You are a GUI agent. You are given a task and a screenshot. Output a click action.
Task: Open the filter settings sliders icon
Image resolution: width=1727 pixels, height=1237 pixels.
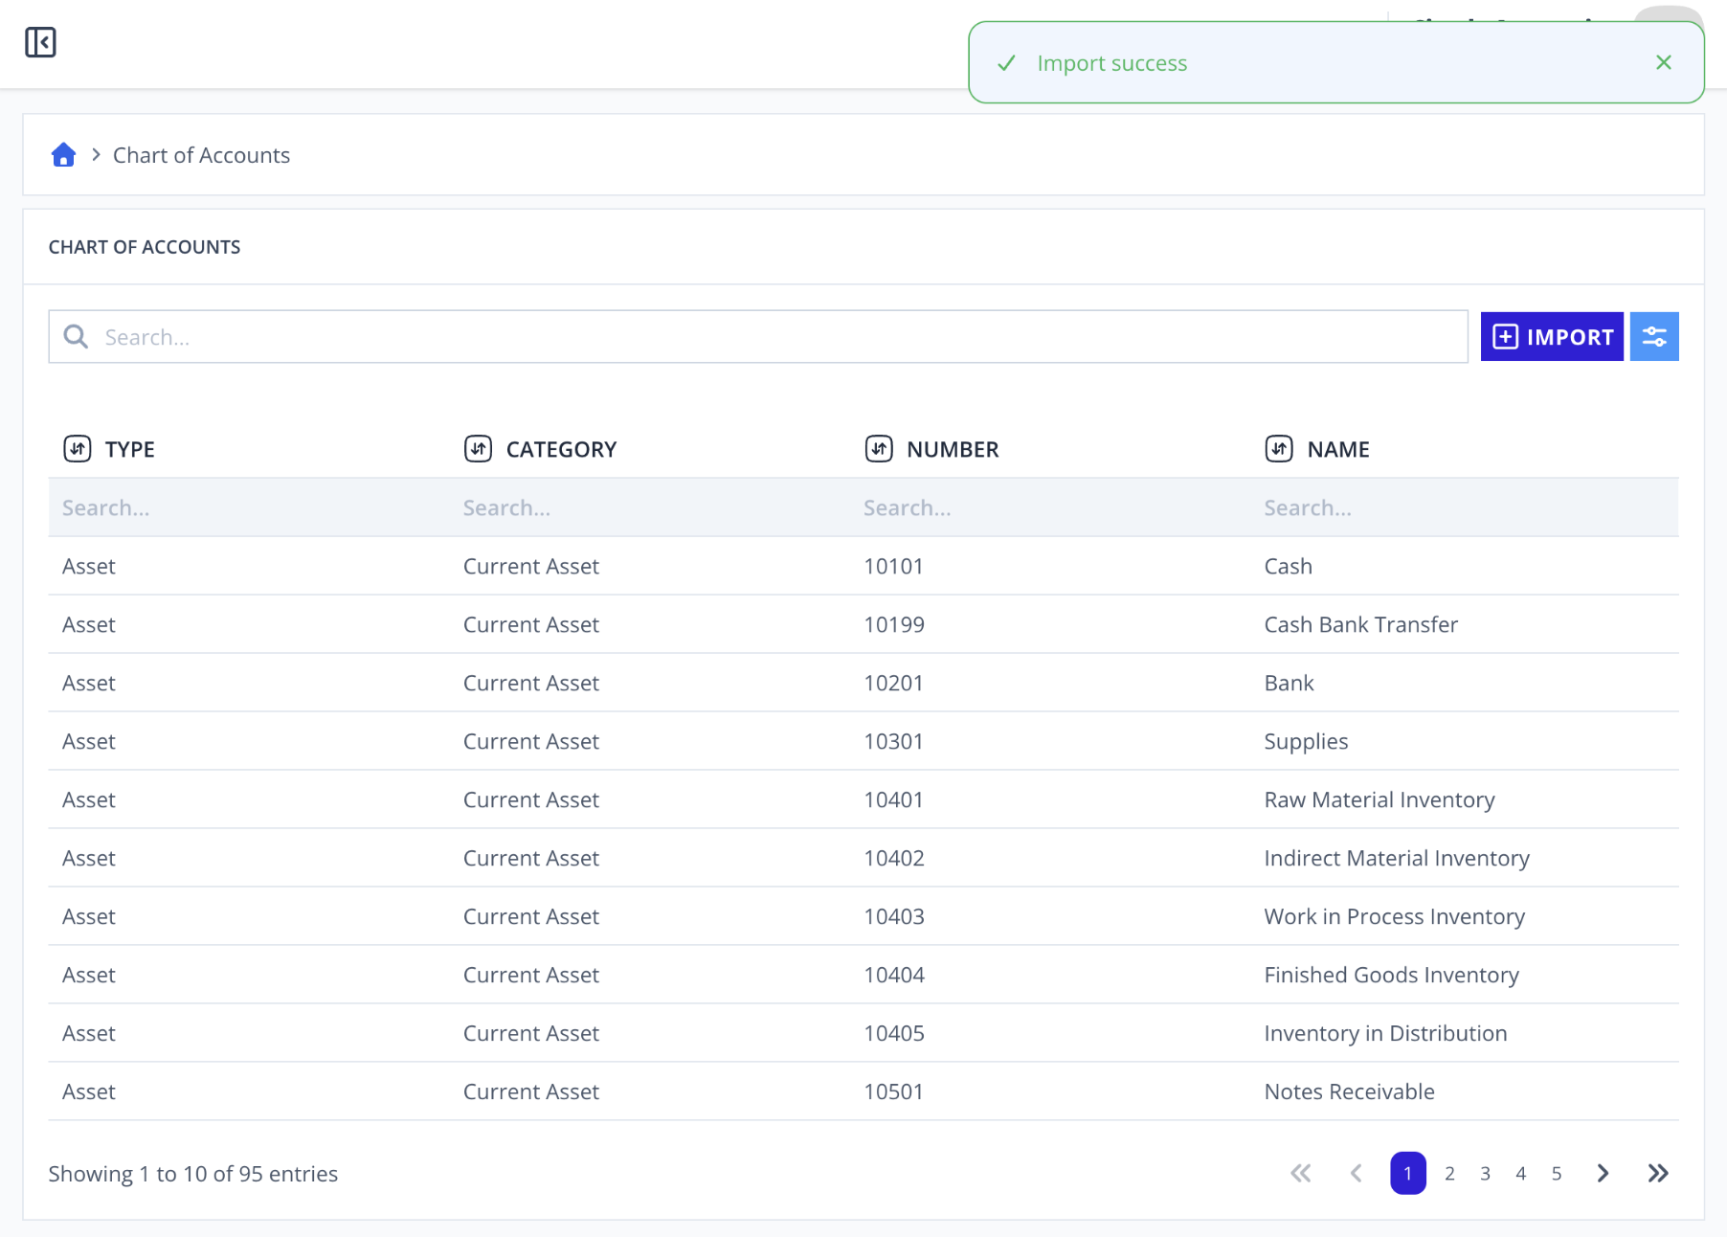1654,337
